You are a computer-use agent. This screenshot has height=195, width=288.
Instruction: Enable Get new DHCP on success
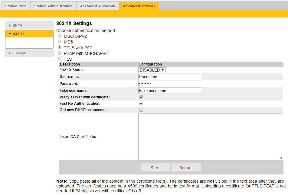[141, 110]
